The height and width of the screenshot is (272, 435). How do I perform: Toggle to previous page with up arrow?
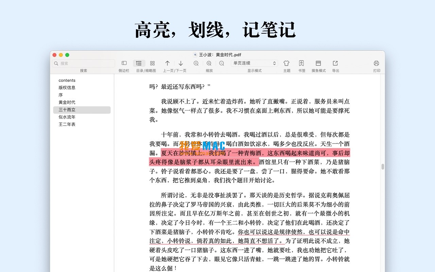point(167,63)
